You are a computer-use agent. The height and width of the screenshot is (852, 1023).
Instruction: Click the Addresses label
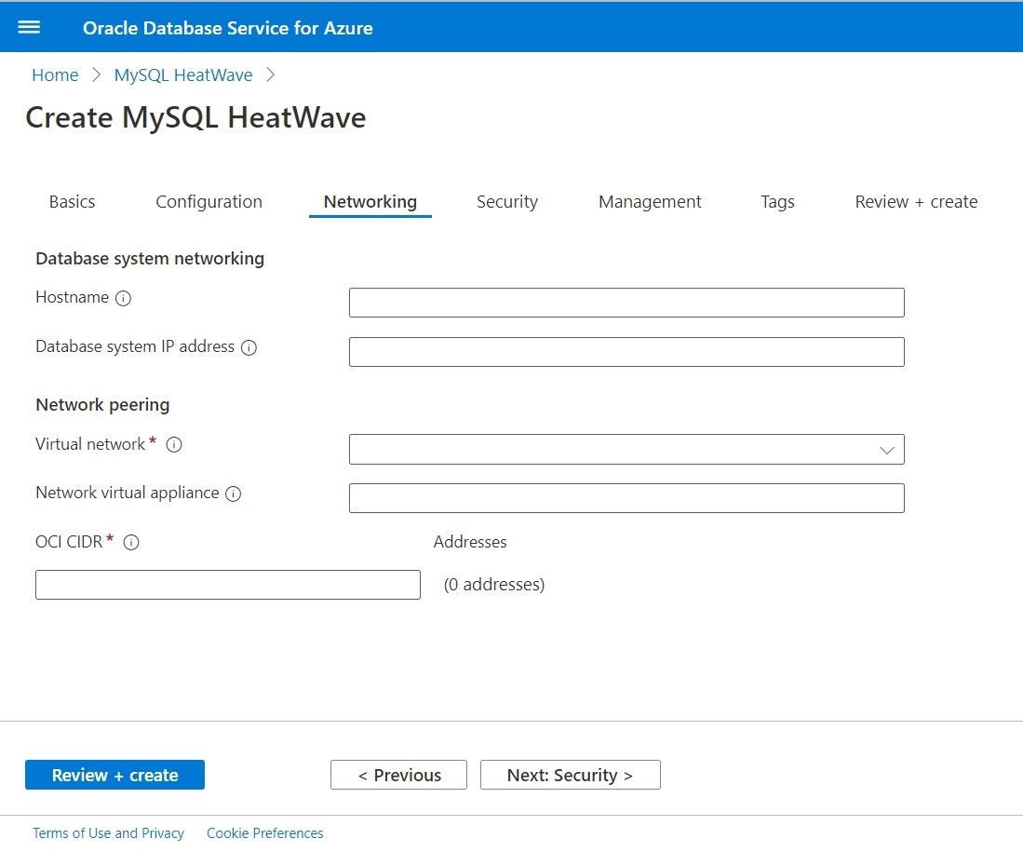pos(470,542)
